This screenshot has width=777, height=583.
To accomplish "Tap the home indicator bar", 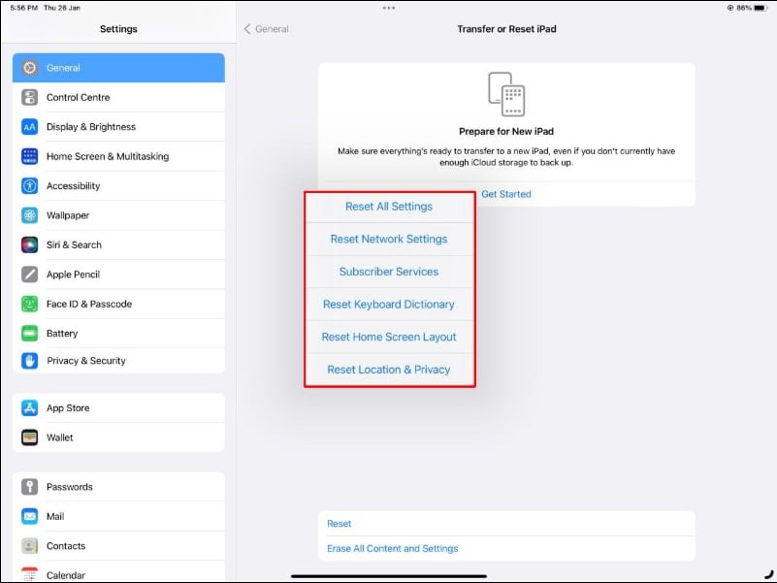I will (389, 576).
